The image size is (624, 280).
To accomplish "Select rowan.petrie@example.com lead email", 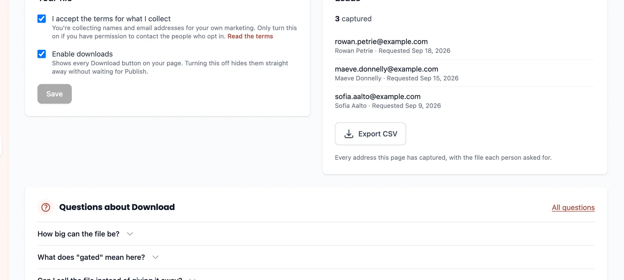I will (x=381, y=42).
